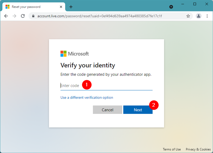This screenshot has height=153, width=213.
Task: Click the Microsoft logo
Action: click(75, 54)
